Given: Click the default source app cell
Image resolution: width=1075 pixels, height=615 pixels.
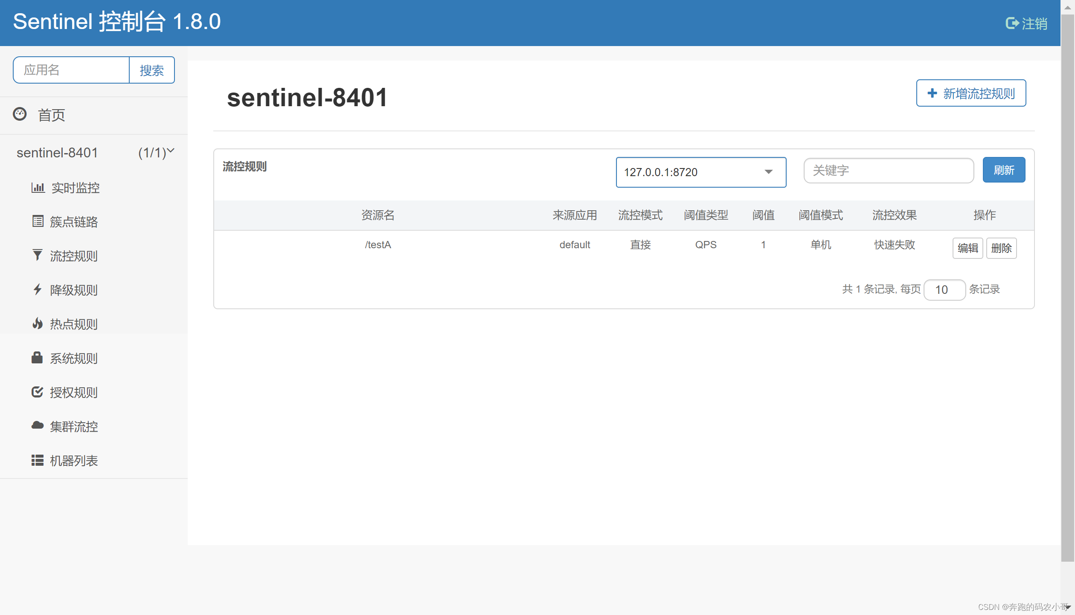Looking at the screenshot, I should 575,245.
